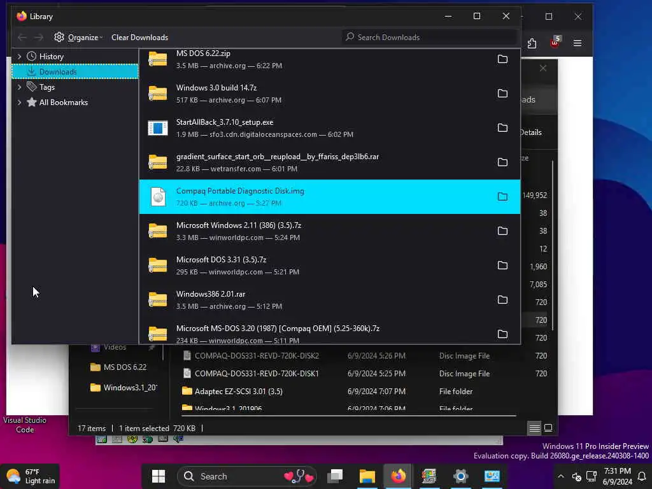The image size is (652, 489).
Task: Click the Windows386 2.01.rar archive icon
Action: coord(158,299)
